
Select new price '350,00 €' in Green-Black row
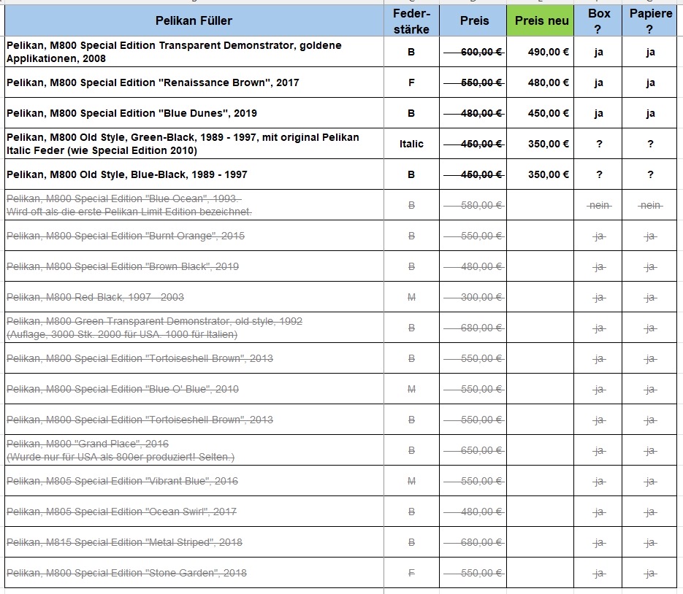pos(541,144)
